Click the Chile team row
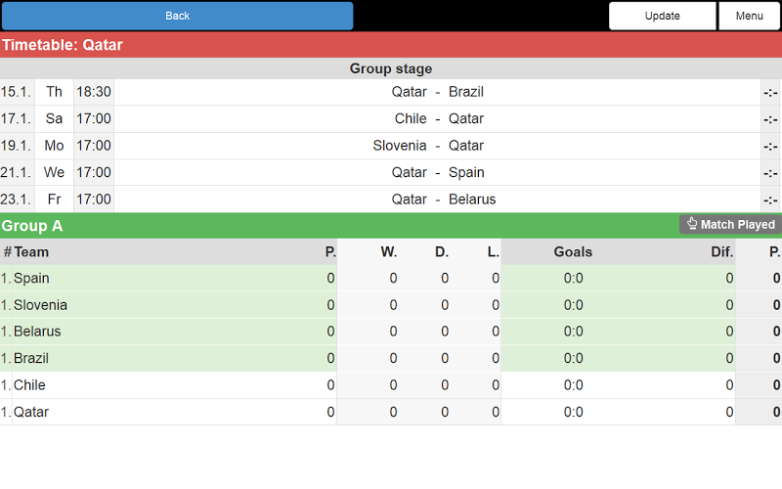This screenshot has height=489, width=782. coord(29,385)
